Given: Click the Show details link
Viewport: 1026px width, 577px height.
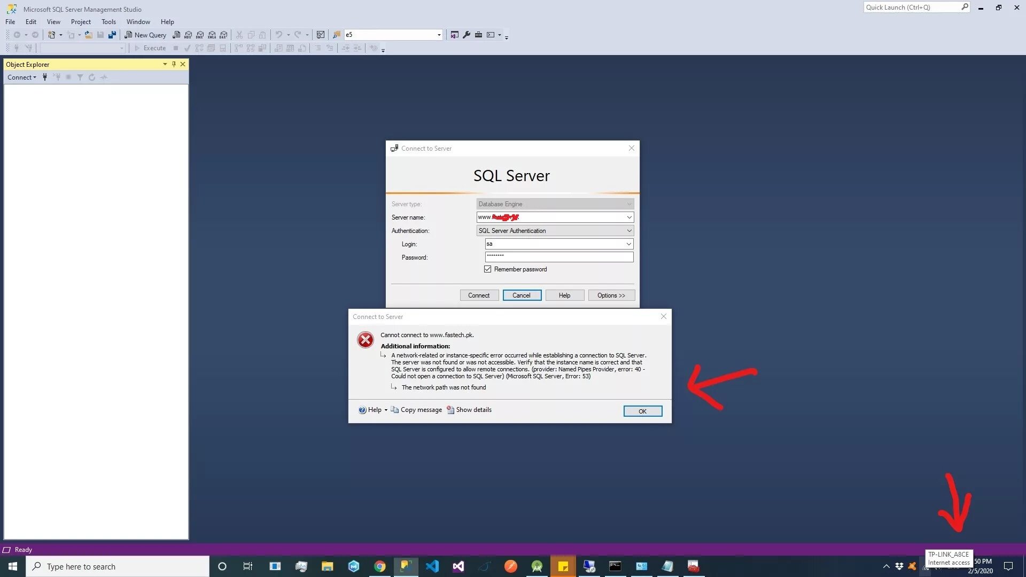Looking at the screenshot, I should click(472, 409).
